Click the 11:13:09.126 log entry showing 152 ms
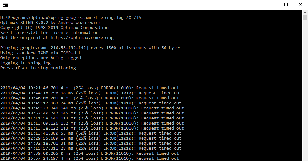The height and width of the screenshot is (161, 308). point(92,123)
